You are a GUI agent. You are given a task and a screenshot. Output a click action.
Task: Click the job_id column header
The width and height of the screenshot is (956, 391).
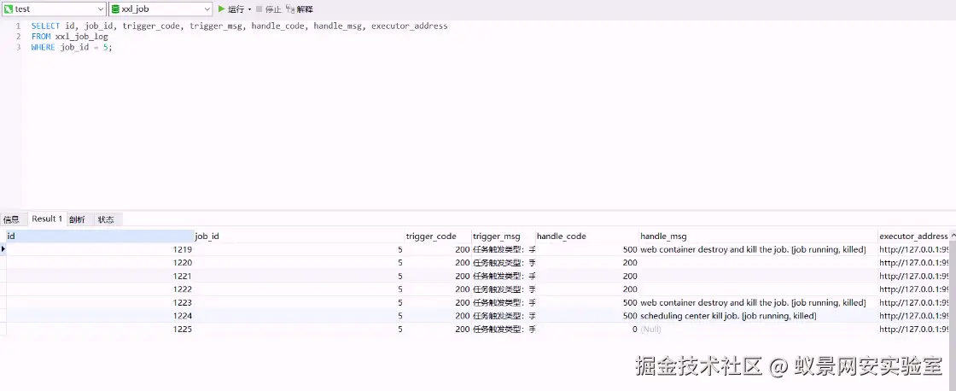pyautogui.click(x=299, y=236)
